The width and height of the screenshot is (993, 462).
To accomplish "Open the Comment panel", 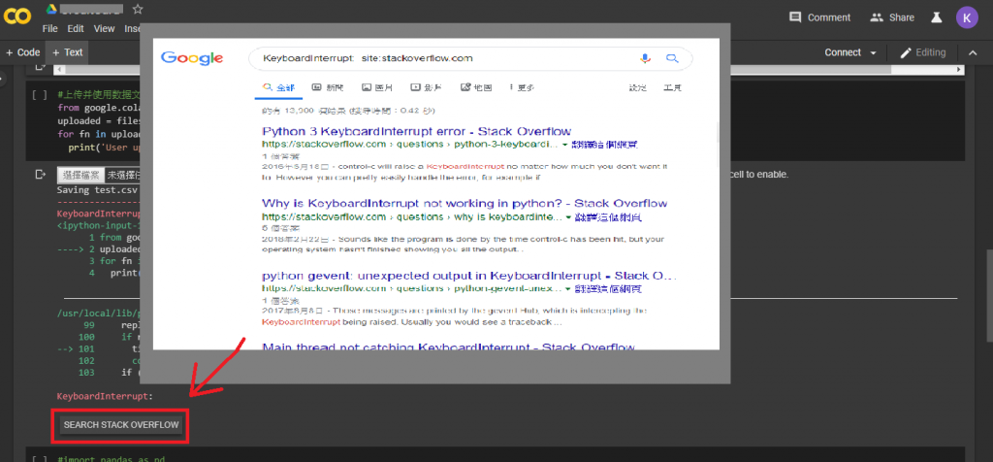I will (819, 17).
